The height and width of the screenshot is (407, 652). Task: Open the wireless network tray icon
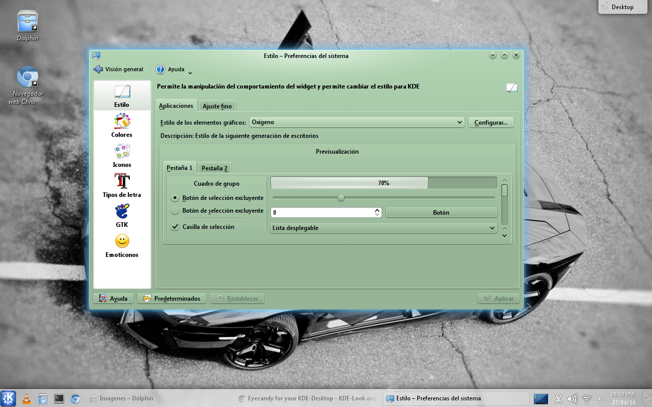tap(587, 399)
